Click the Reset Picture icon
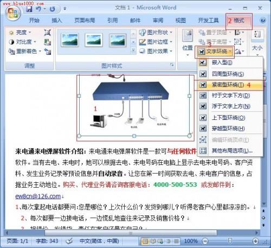 (x=48, y=52)
